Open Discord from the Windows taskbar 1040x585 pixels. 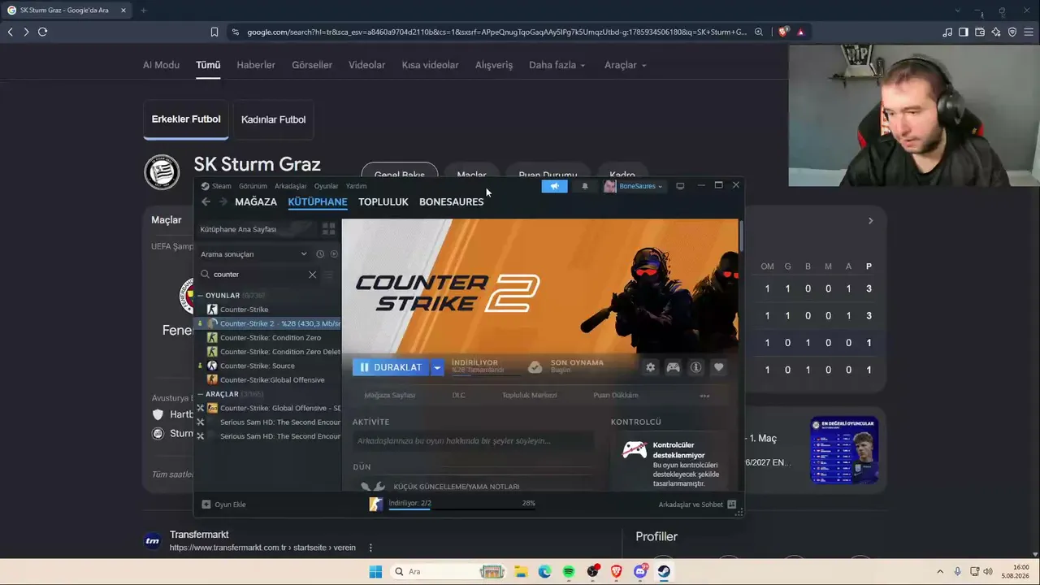[x=640, y=571]
